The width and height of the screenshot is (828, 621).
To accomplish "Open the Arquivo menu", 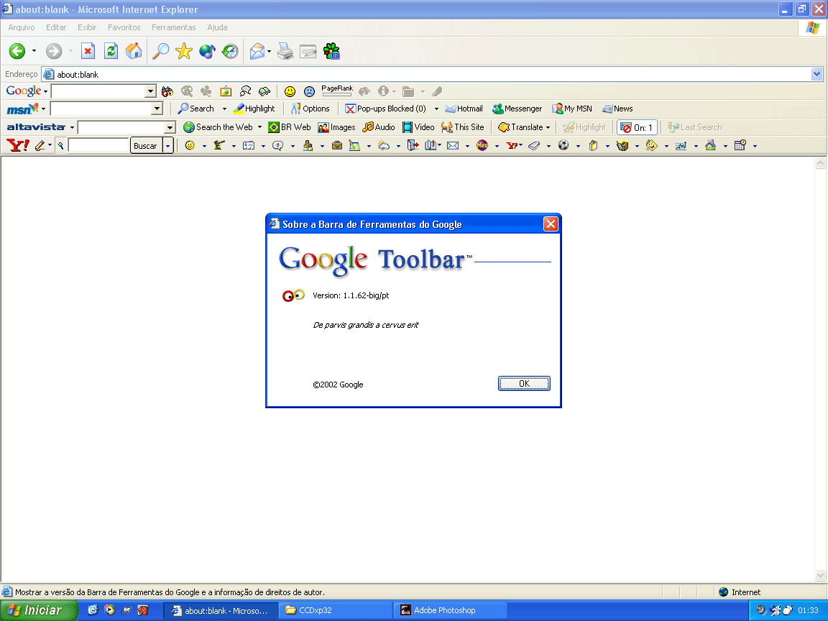I will [21, 27].
